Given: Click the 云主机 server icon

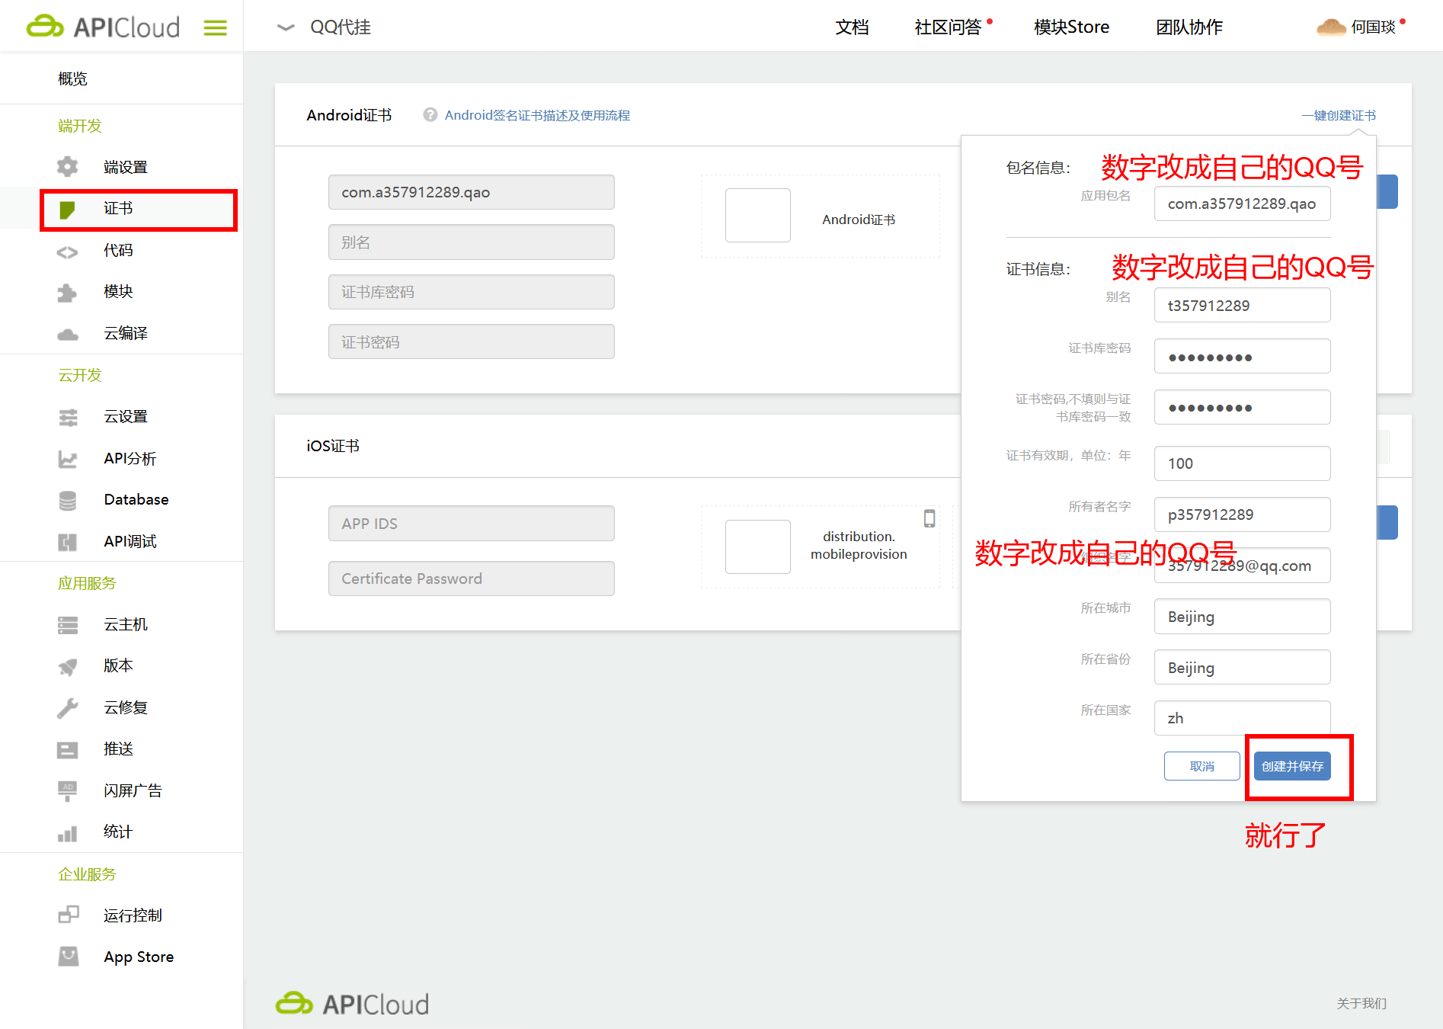Looking at the screenshot, I should click(x=68, y=625).
